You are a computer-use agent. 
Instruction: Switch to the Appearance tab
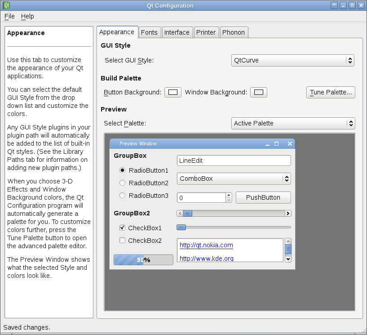click(117, 32)
